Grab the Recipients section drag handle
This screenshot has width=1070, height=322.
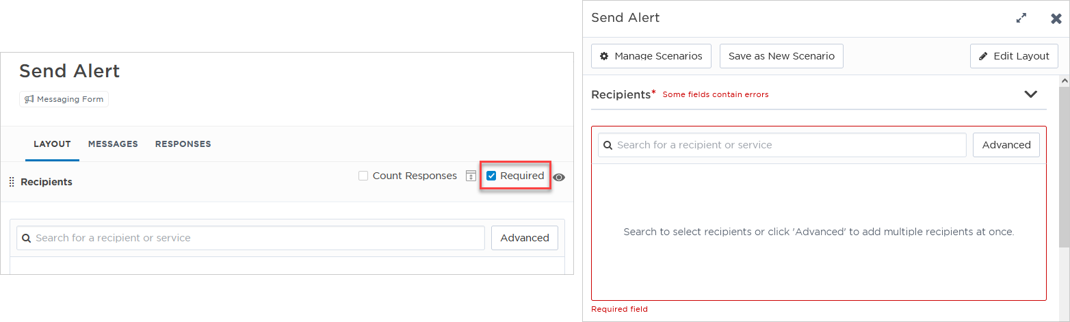tap(12, 182)
